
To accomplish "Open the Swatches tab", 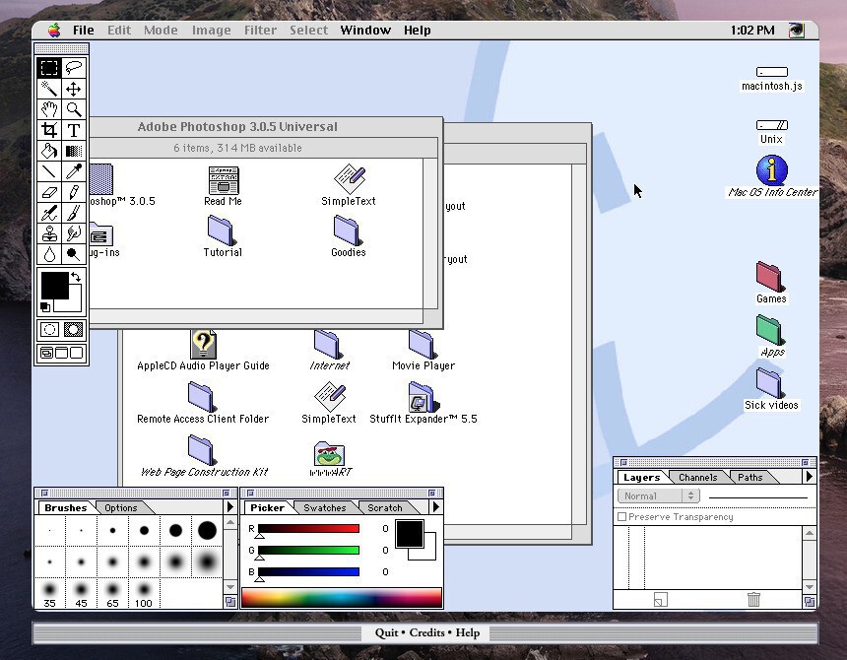I will 324,508.
